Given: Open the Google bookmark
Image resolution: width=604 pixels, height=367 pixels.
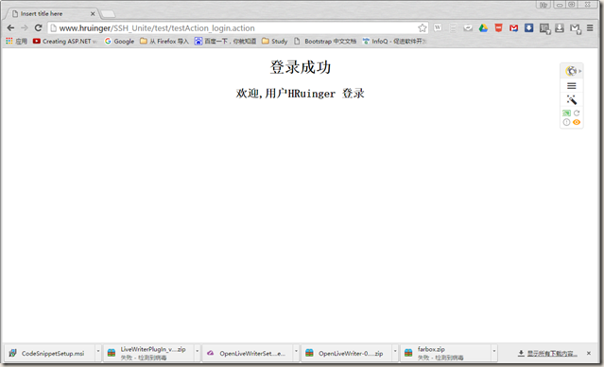Looking at the screenshot, I should click(119, 41).
